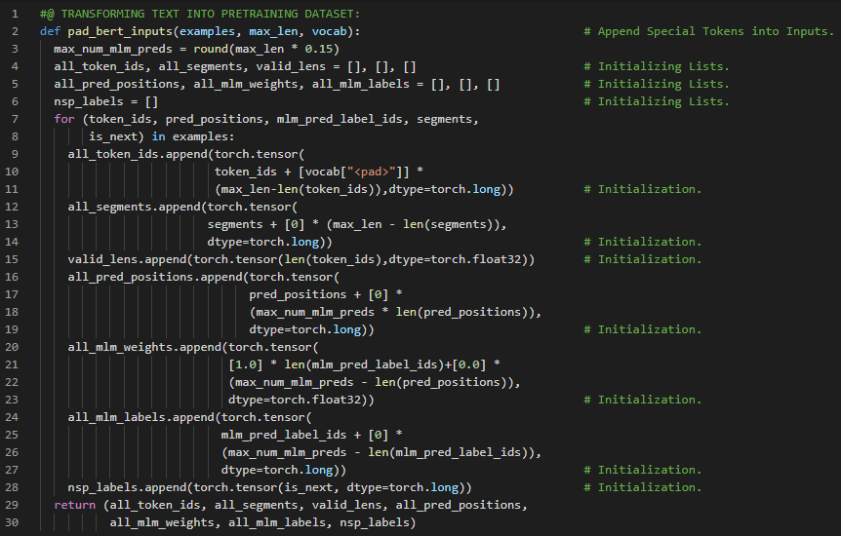Viewport: 841px width, 536px height.
Task: Click the 'def' keyword on line 2
Action: pyautogui.click(x=50, y=31)
